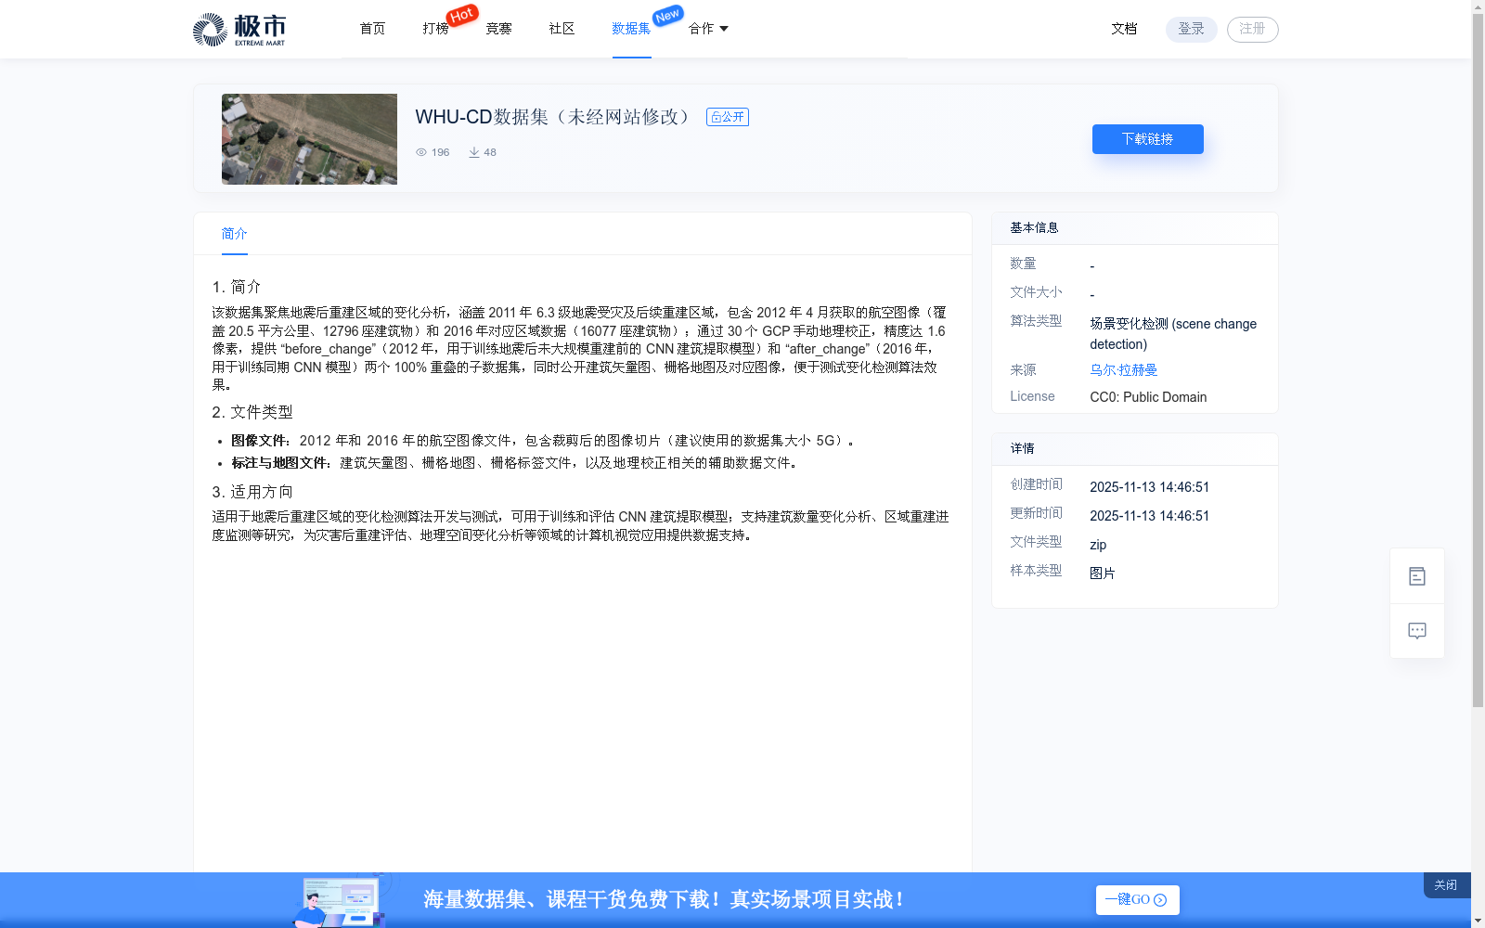Click the download count icon showing 48

(x=474, y=152)
